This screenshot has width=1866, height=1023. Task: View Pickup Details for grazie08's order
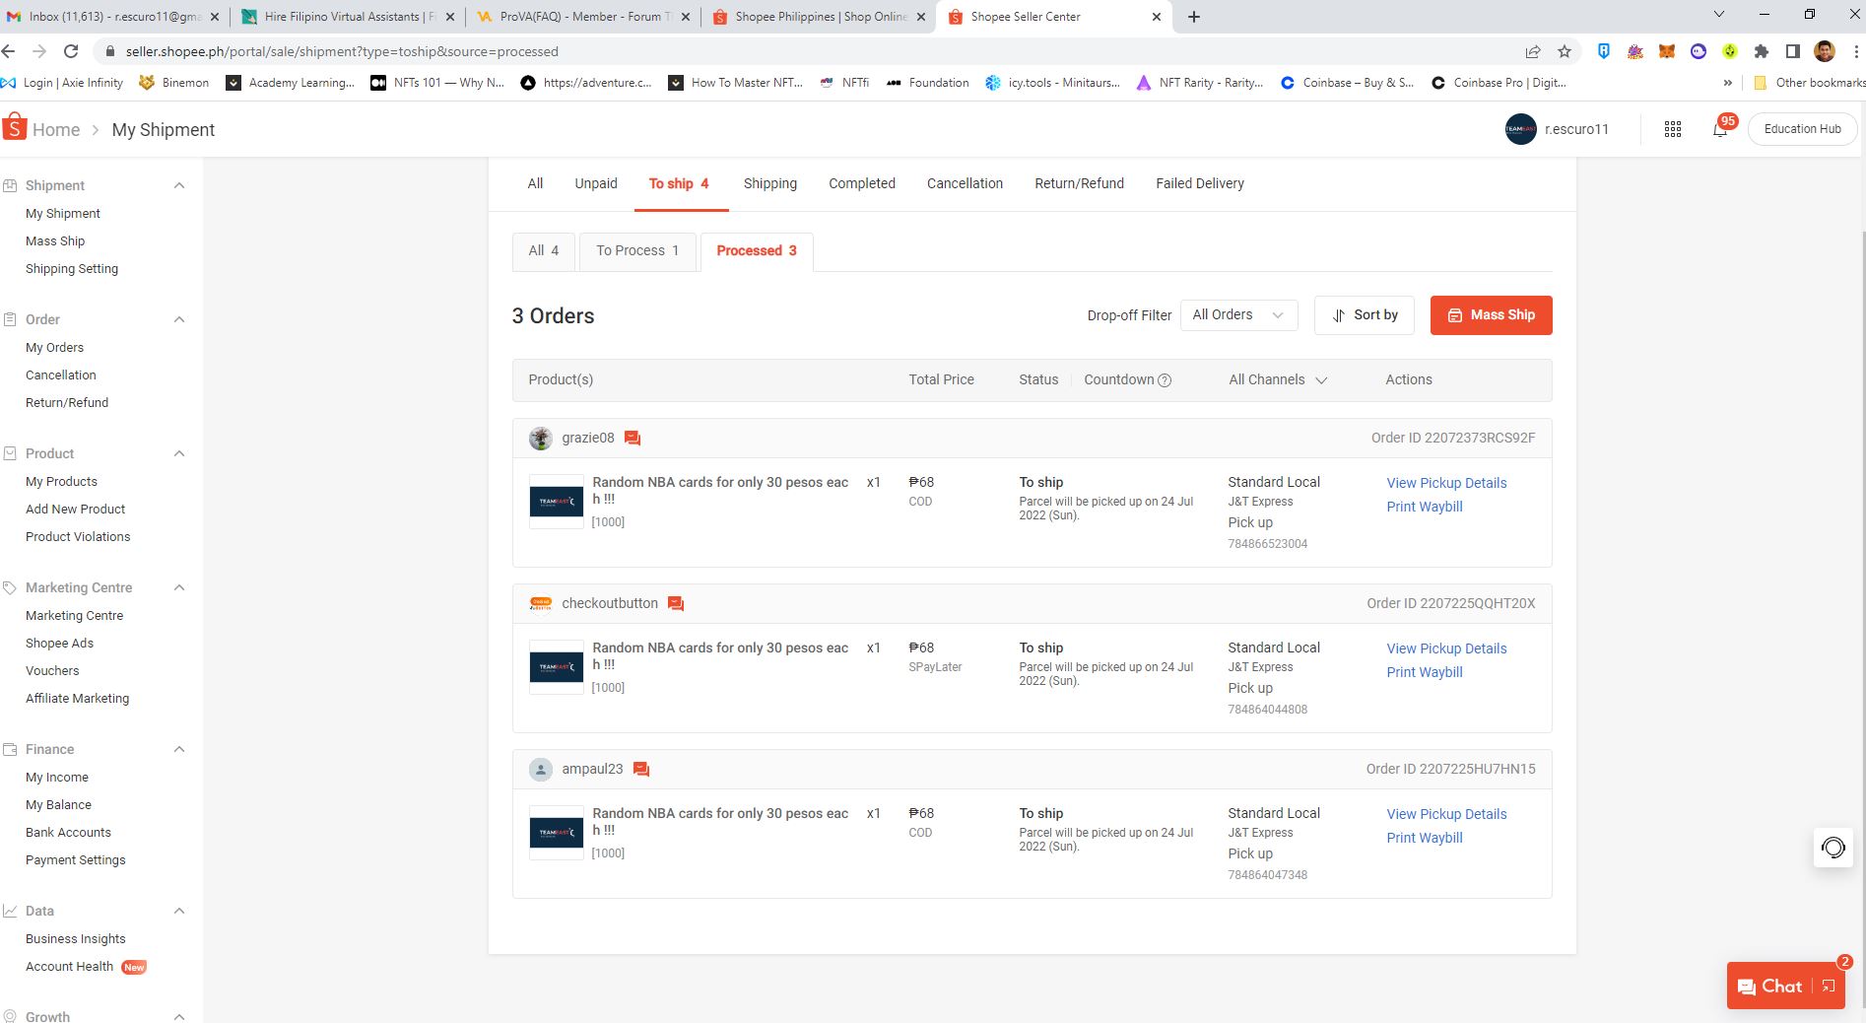[1446, 483]
